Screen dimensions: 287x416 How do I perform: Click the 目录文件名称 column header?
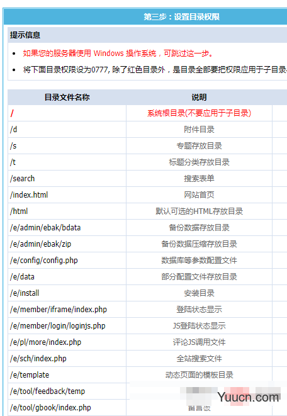point(67,98)
